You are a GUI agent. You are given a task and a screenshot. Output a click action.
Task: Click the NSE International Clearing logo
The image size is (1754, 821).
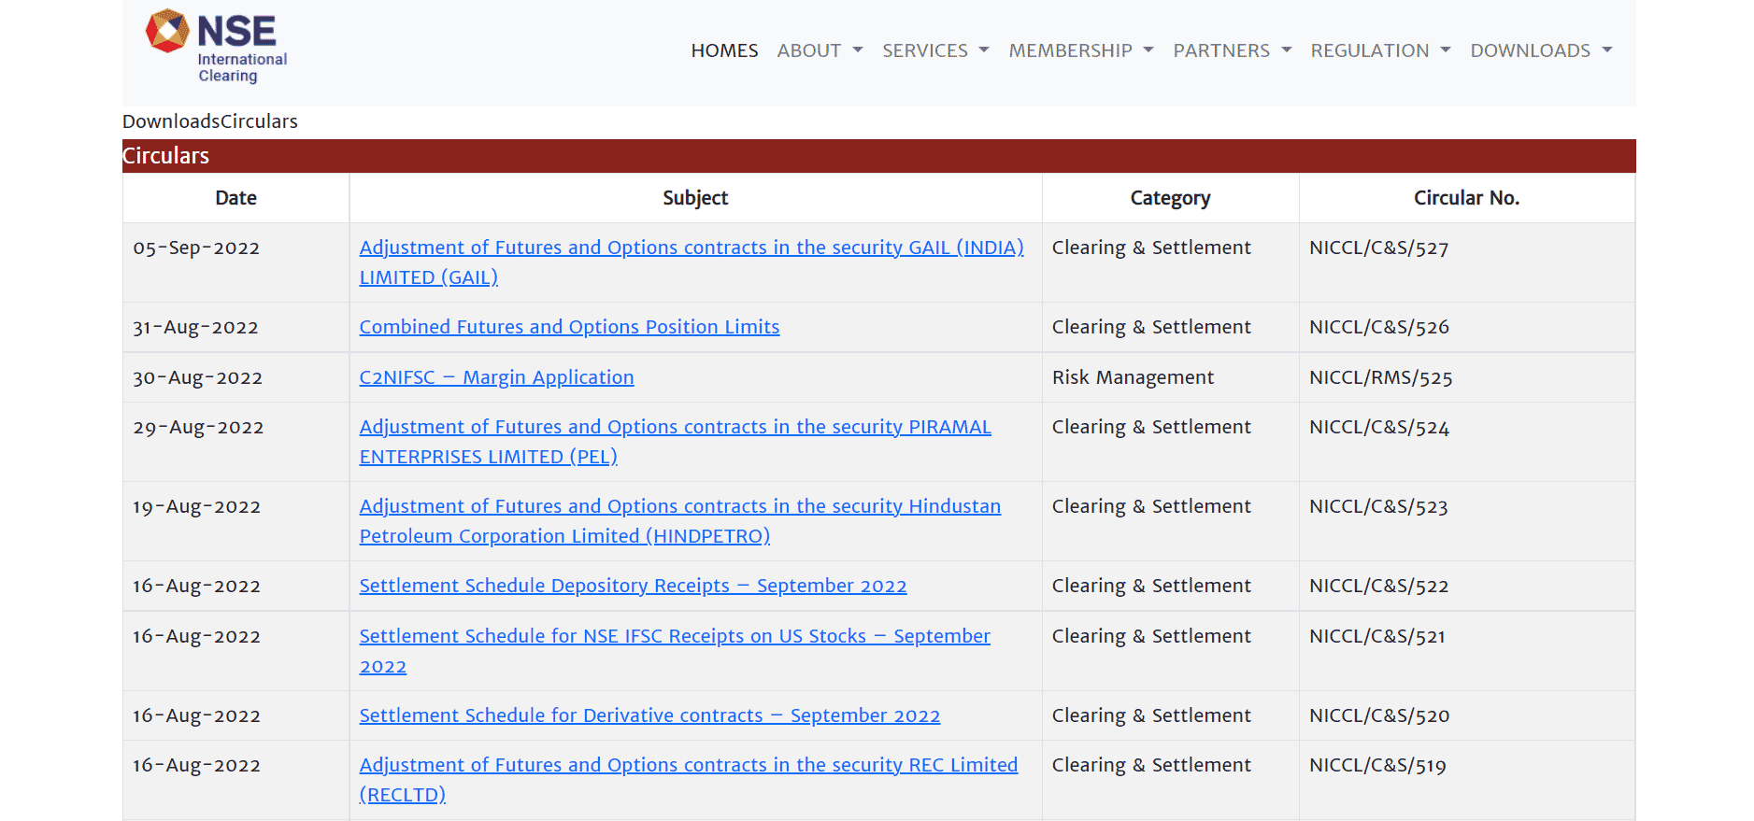pos(216,47)
